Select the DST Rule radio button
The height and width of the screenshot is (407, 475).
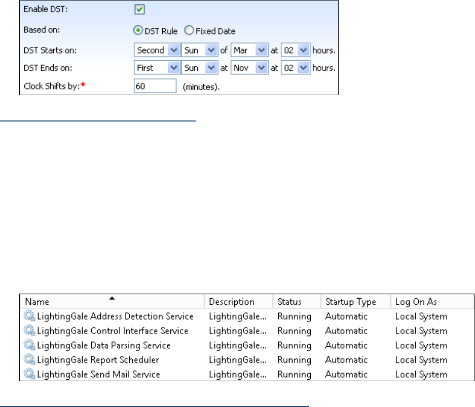click(138, 30)
